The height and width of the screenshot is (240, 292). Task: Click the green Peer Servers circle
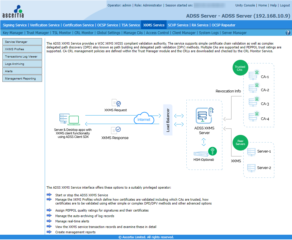[240, 143]
